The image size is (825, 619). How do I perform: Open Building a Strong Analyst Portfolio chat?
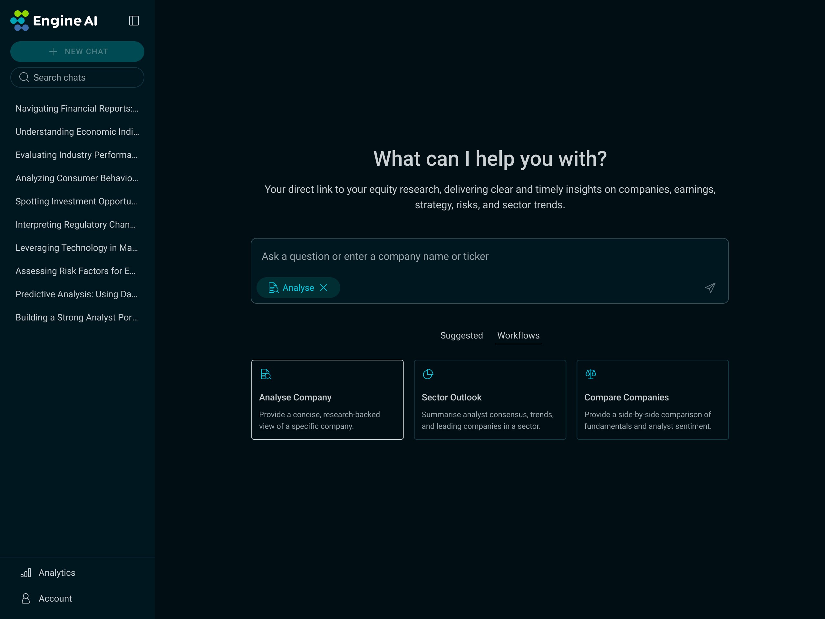pos(76,318)
